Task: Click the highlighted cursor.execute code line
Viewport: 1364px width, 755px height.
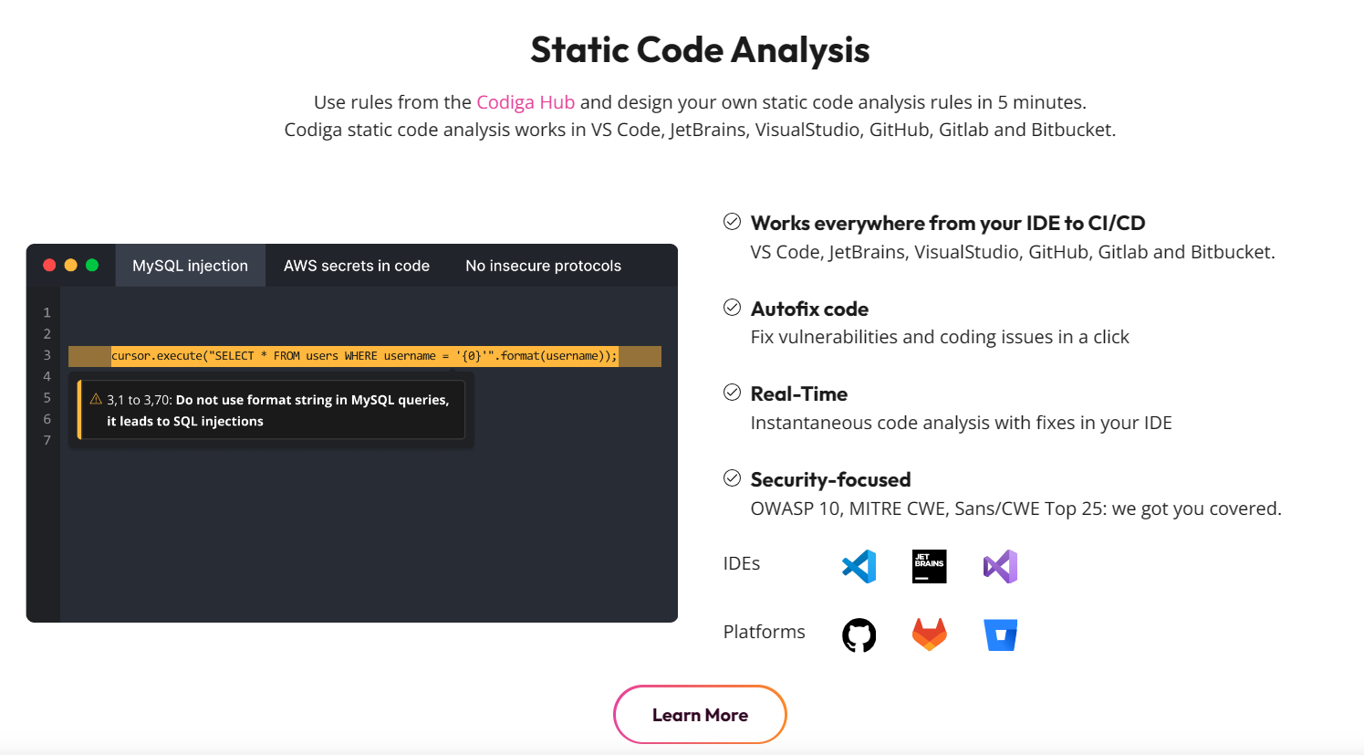Action: pyautogui.click(x=363, y=356)
